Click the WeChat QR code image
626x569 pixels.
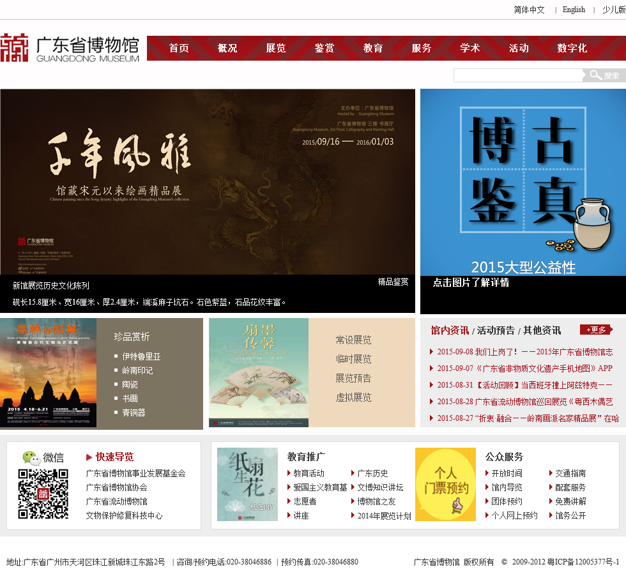click(43, 494)
